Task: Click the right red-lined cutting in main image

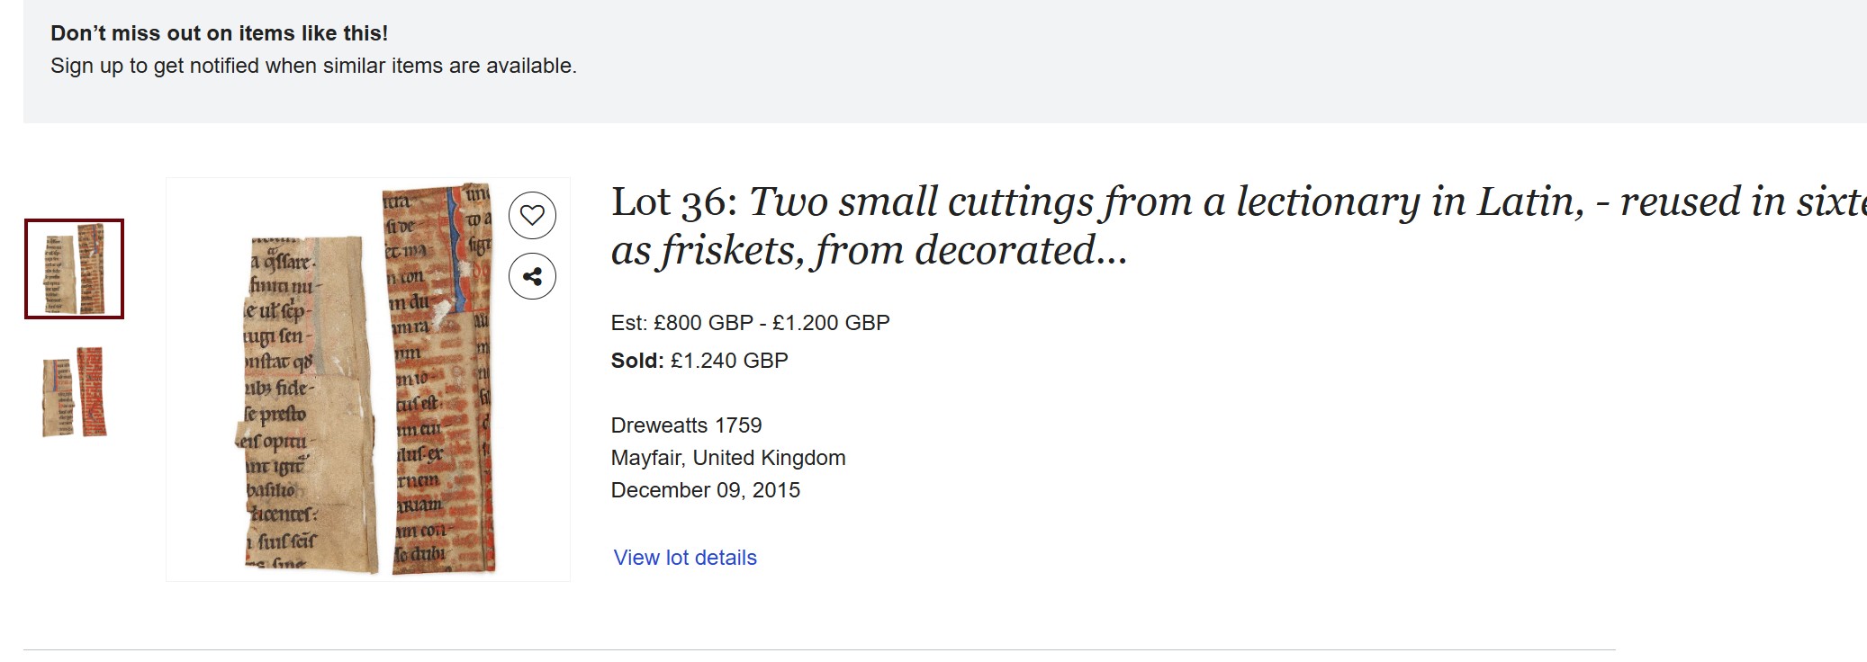Action: coord(439,378)
